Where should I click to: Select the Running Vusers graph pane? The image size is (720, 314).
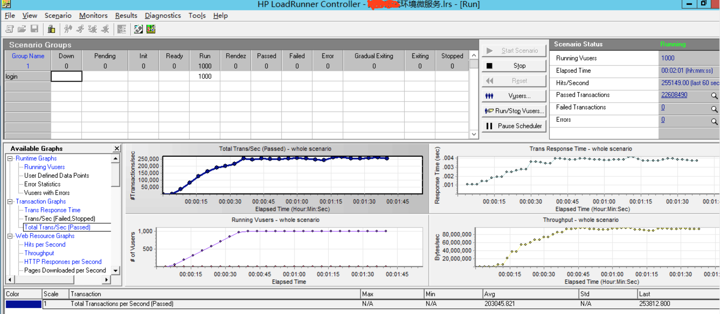[277, 250]
